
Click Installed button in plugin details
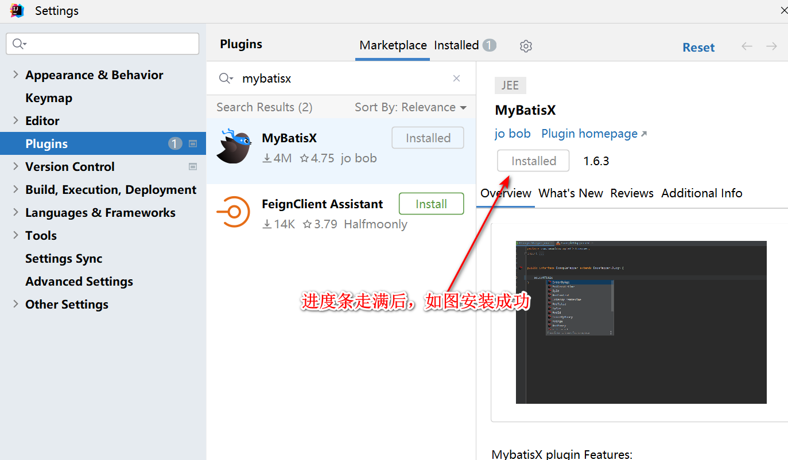533,161
